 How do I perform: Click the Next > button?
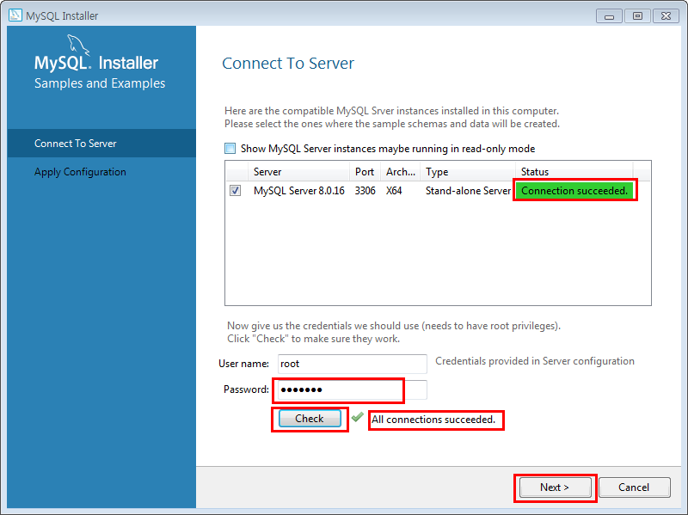(555, 487)
